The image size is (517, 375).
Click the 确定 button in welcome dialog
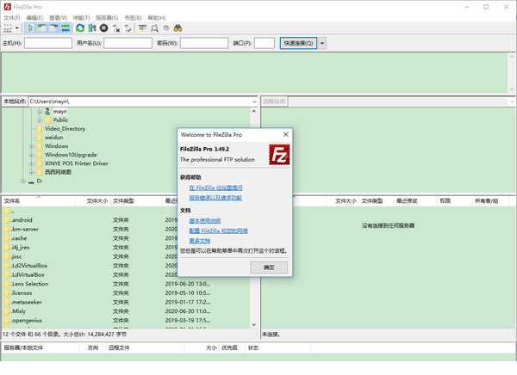pyautogui.click(x=269, y=267)
